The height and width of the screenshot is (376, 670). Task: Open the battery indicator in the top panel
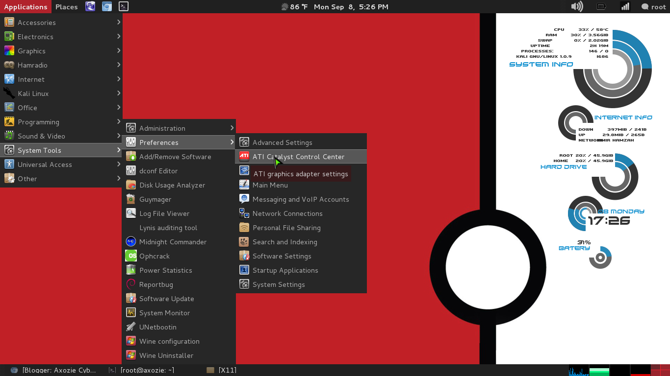601,6
